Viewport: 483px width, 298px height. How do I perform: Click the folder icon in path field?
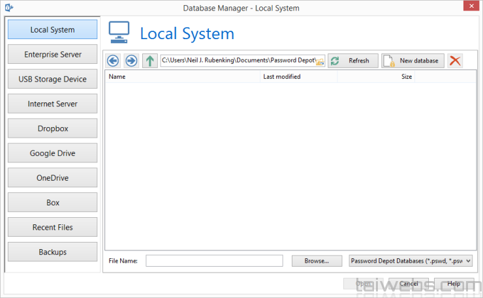point(320,61)
